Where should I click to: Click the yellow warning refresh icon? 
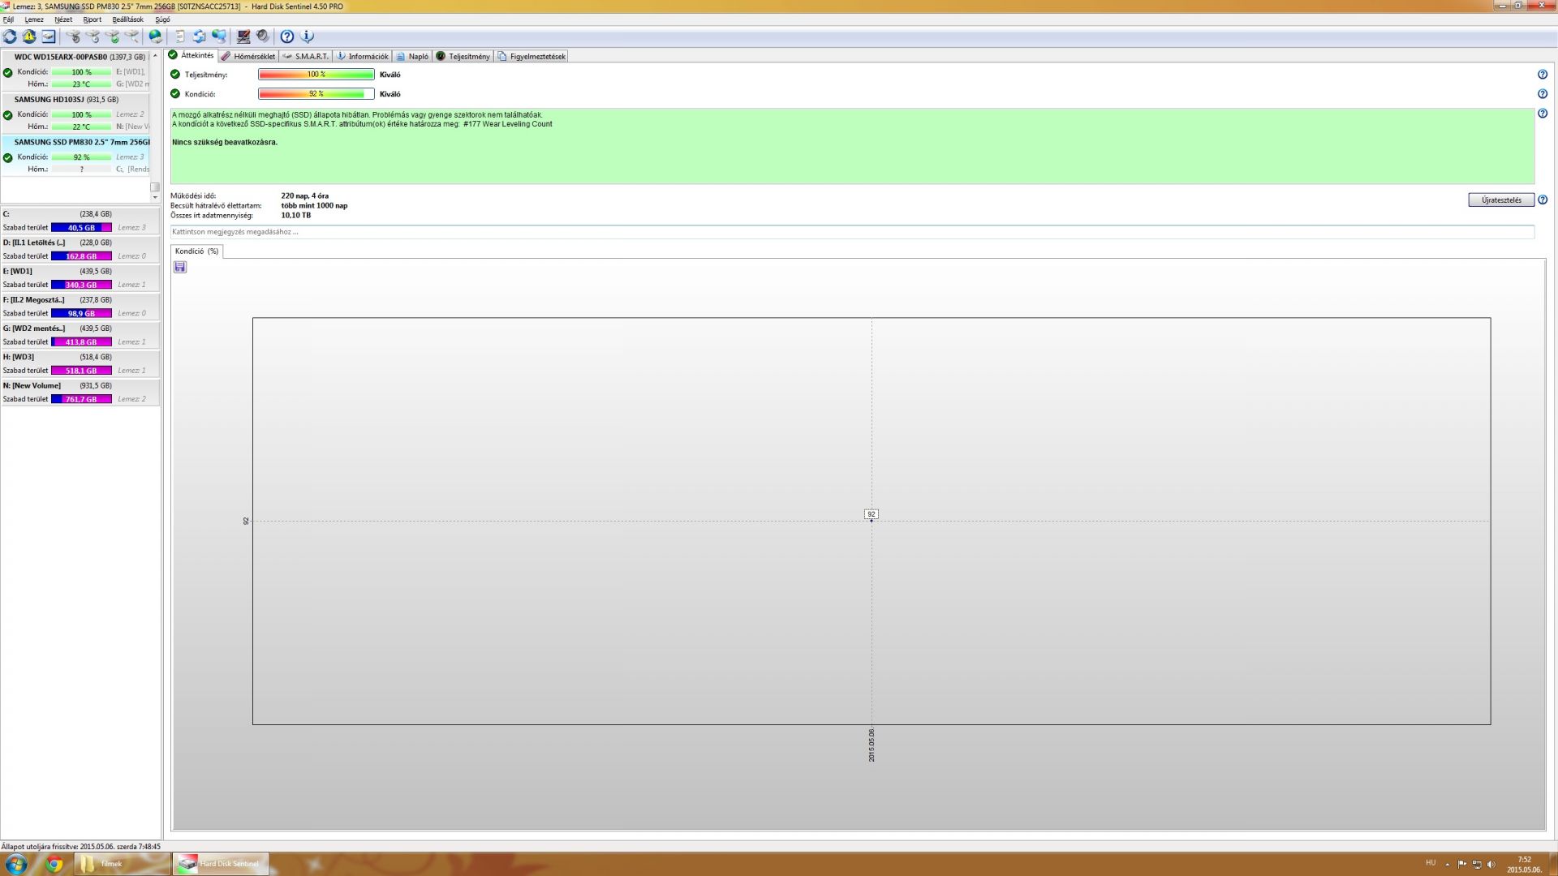pyautogui.click(x=29, y=36)
